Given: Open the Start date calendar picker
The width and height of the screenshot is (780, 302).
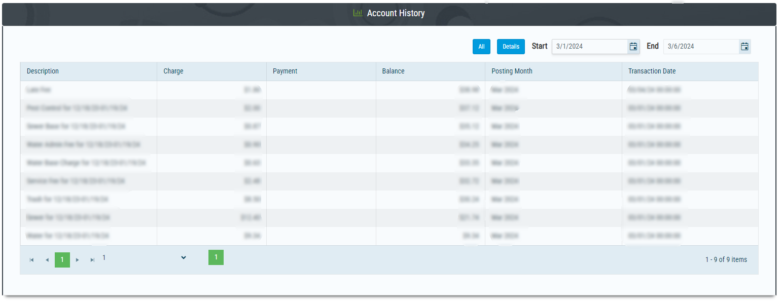Looking at the screenshot, I should point(633,46).
